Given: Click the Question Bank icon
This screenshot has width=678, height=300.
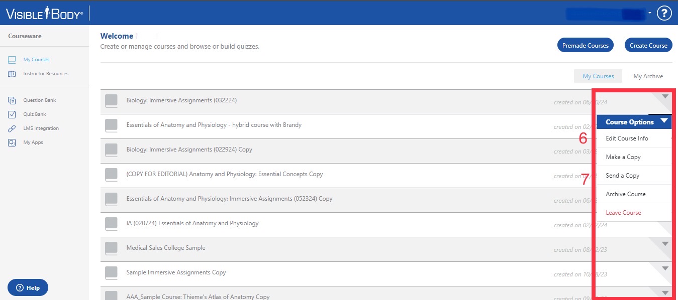Looking at the screenshot, I should 12,100.
